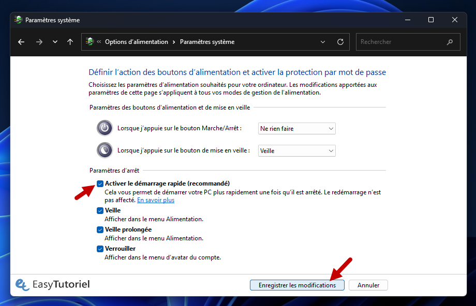Minimize the Paramètres système window
Viewport: 476px width, 306px height.
point(408,20)
